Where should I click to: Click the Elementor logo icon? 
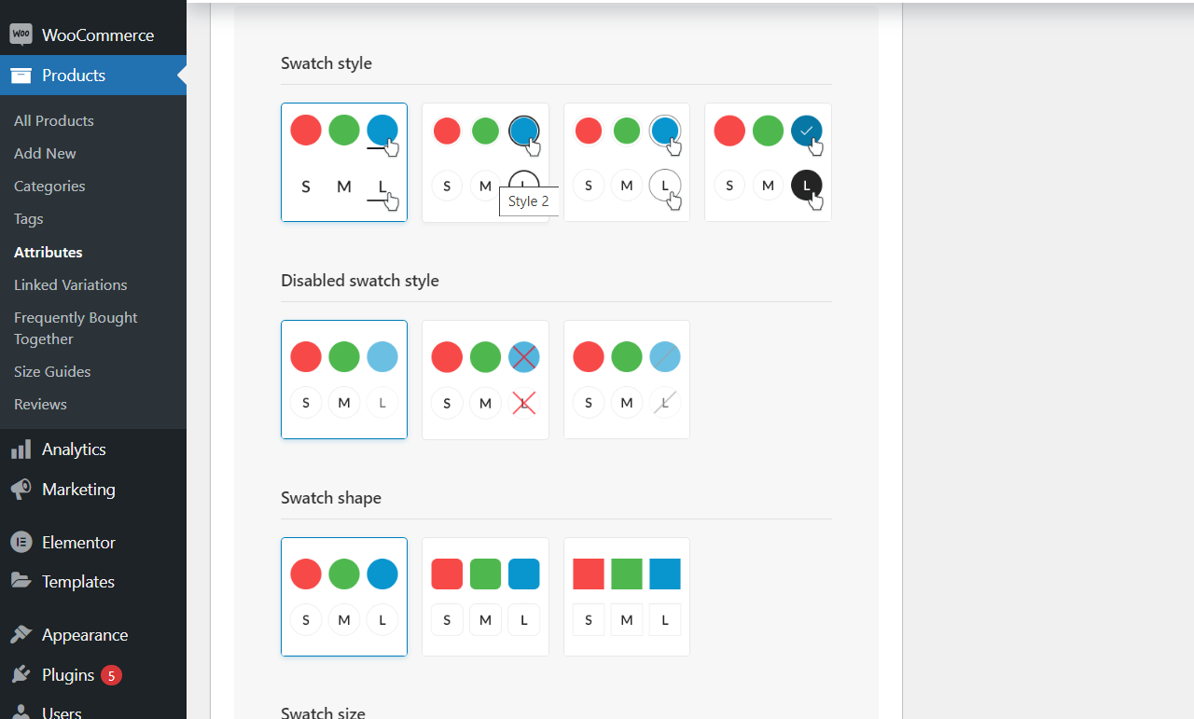(x=21, y=542)
